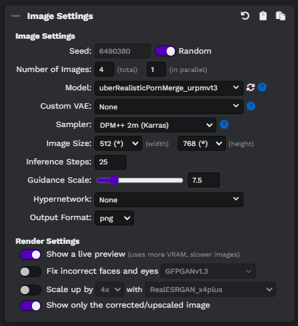Collapse Image Settings panel with minus icon
The width and height of the screenshot is (298, 326).
tap(16, 16)
